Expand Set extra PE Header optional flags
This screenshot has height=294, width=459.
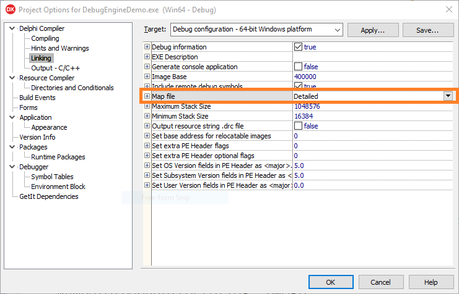(147, 156)
